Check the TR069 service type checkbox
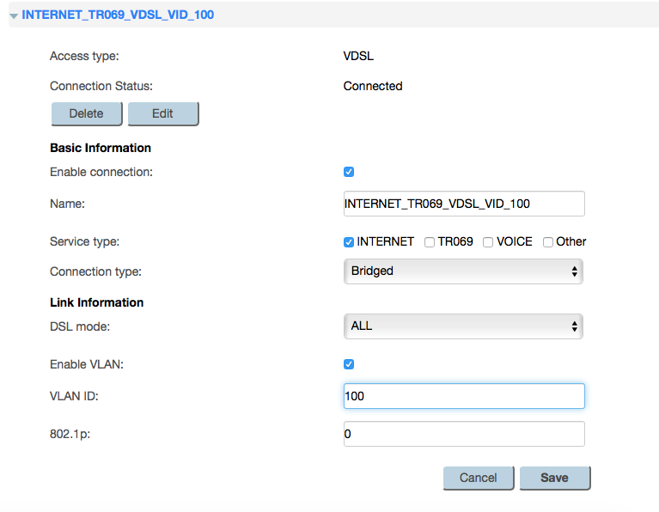 point(430,242)
